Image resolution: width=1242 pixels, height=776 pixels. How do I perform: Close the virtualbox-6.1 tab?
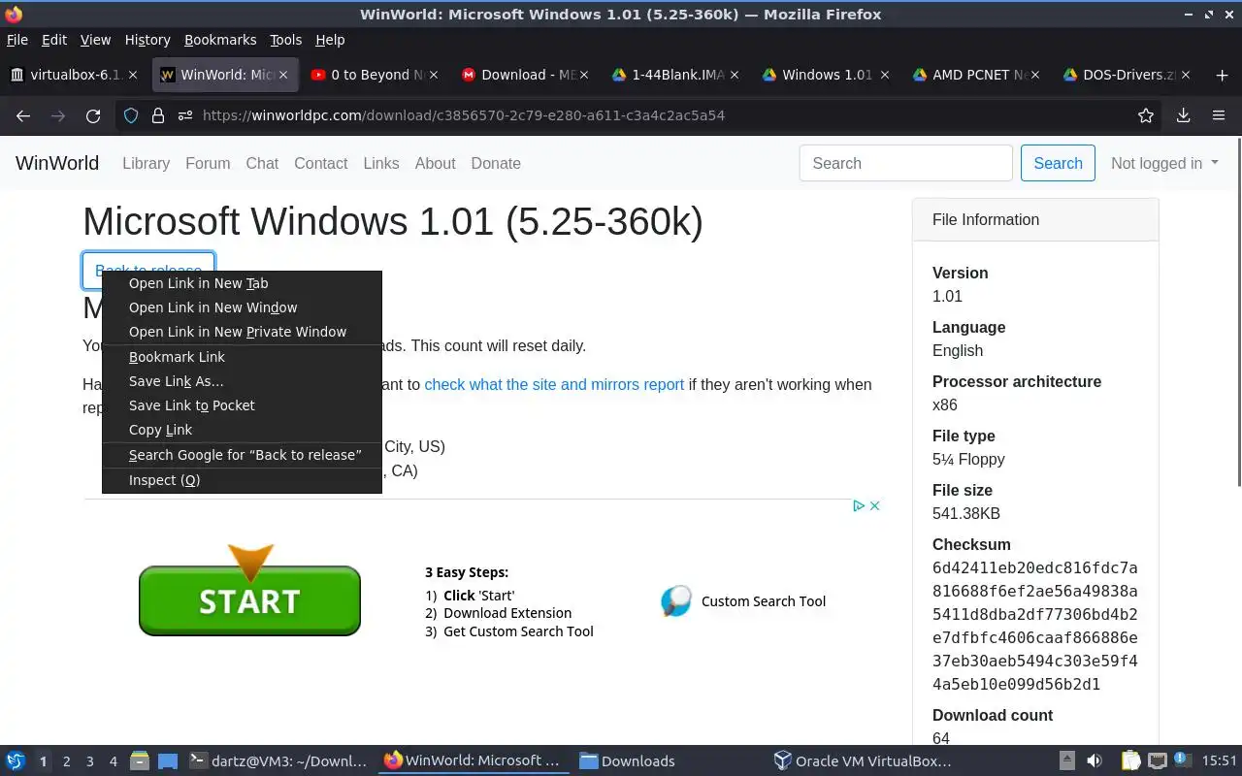pyautogui.click(x=133, y=75)
